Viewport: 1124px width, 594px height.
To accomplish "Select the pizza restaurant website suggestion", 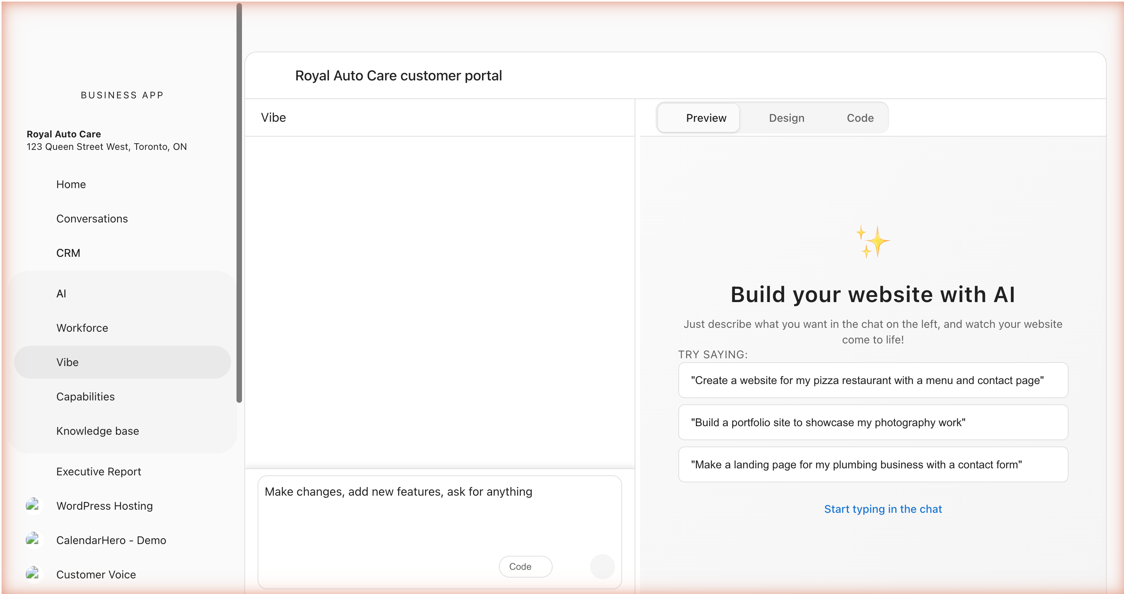I will click(x=873, y=380).
